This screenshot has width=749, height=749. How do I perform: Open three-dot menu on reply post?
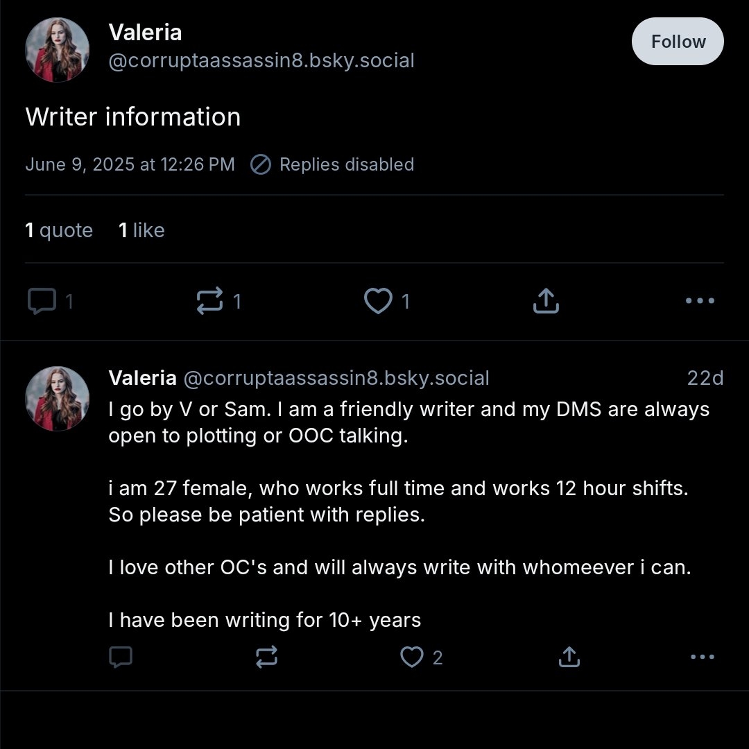[x=702, y=657]
